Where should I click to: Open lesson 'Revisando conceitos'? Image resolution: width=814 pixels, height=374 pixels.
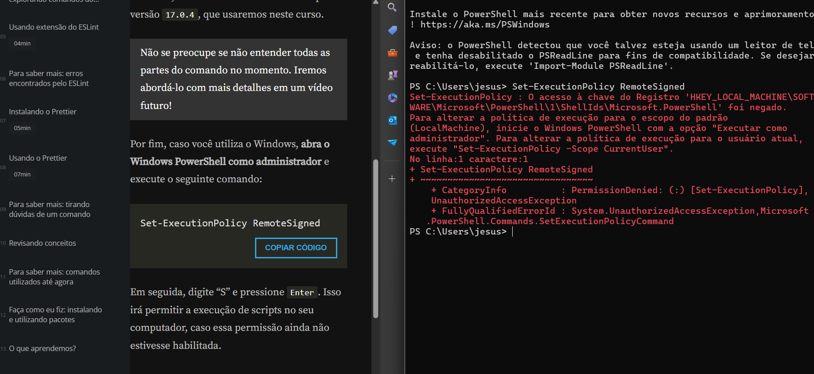pyautogui.click(x=42, y=243)
